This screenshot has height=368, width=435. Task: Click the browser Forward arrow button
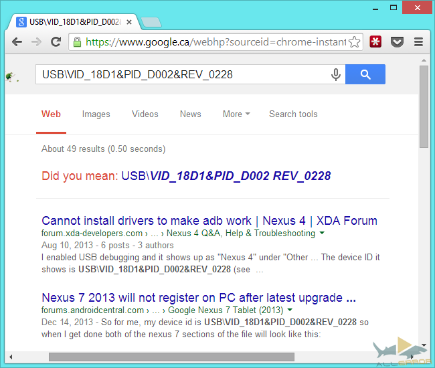point(36,41)
